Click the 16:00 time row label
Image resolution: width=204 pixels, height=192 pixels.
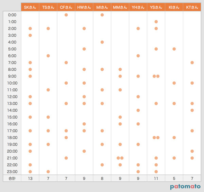click(x=12, y=124)
